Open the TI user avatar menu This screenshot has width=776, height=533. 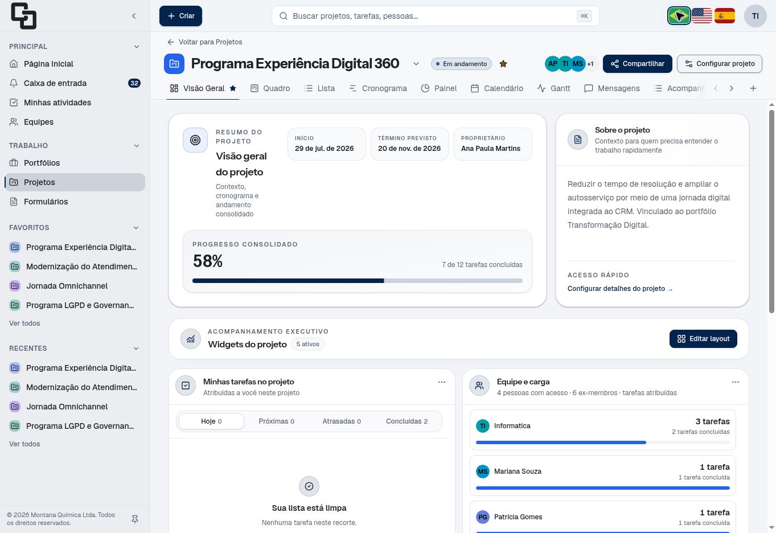[x=756, y=16]
